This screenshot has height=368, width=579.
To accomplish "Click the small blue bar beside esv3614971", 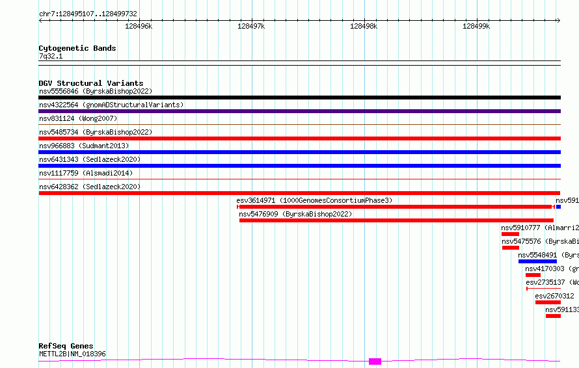I will [558, 207].
